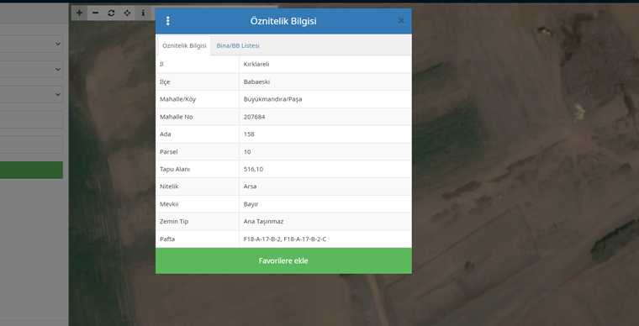Screen dimensions: 639x326
Task: Open the three-dot menu in Öznitelik Bilgisi header
Action: 167,21
